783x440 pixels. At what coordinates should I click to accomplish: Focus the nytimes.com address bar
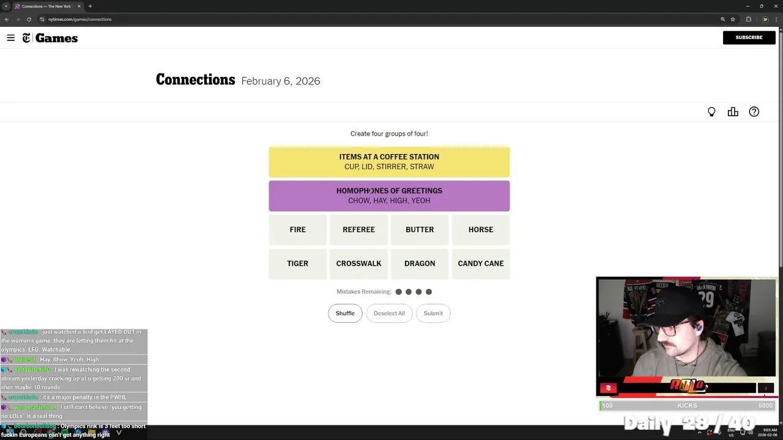click(379, 19)
